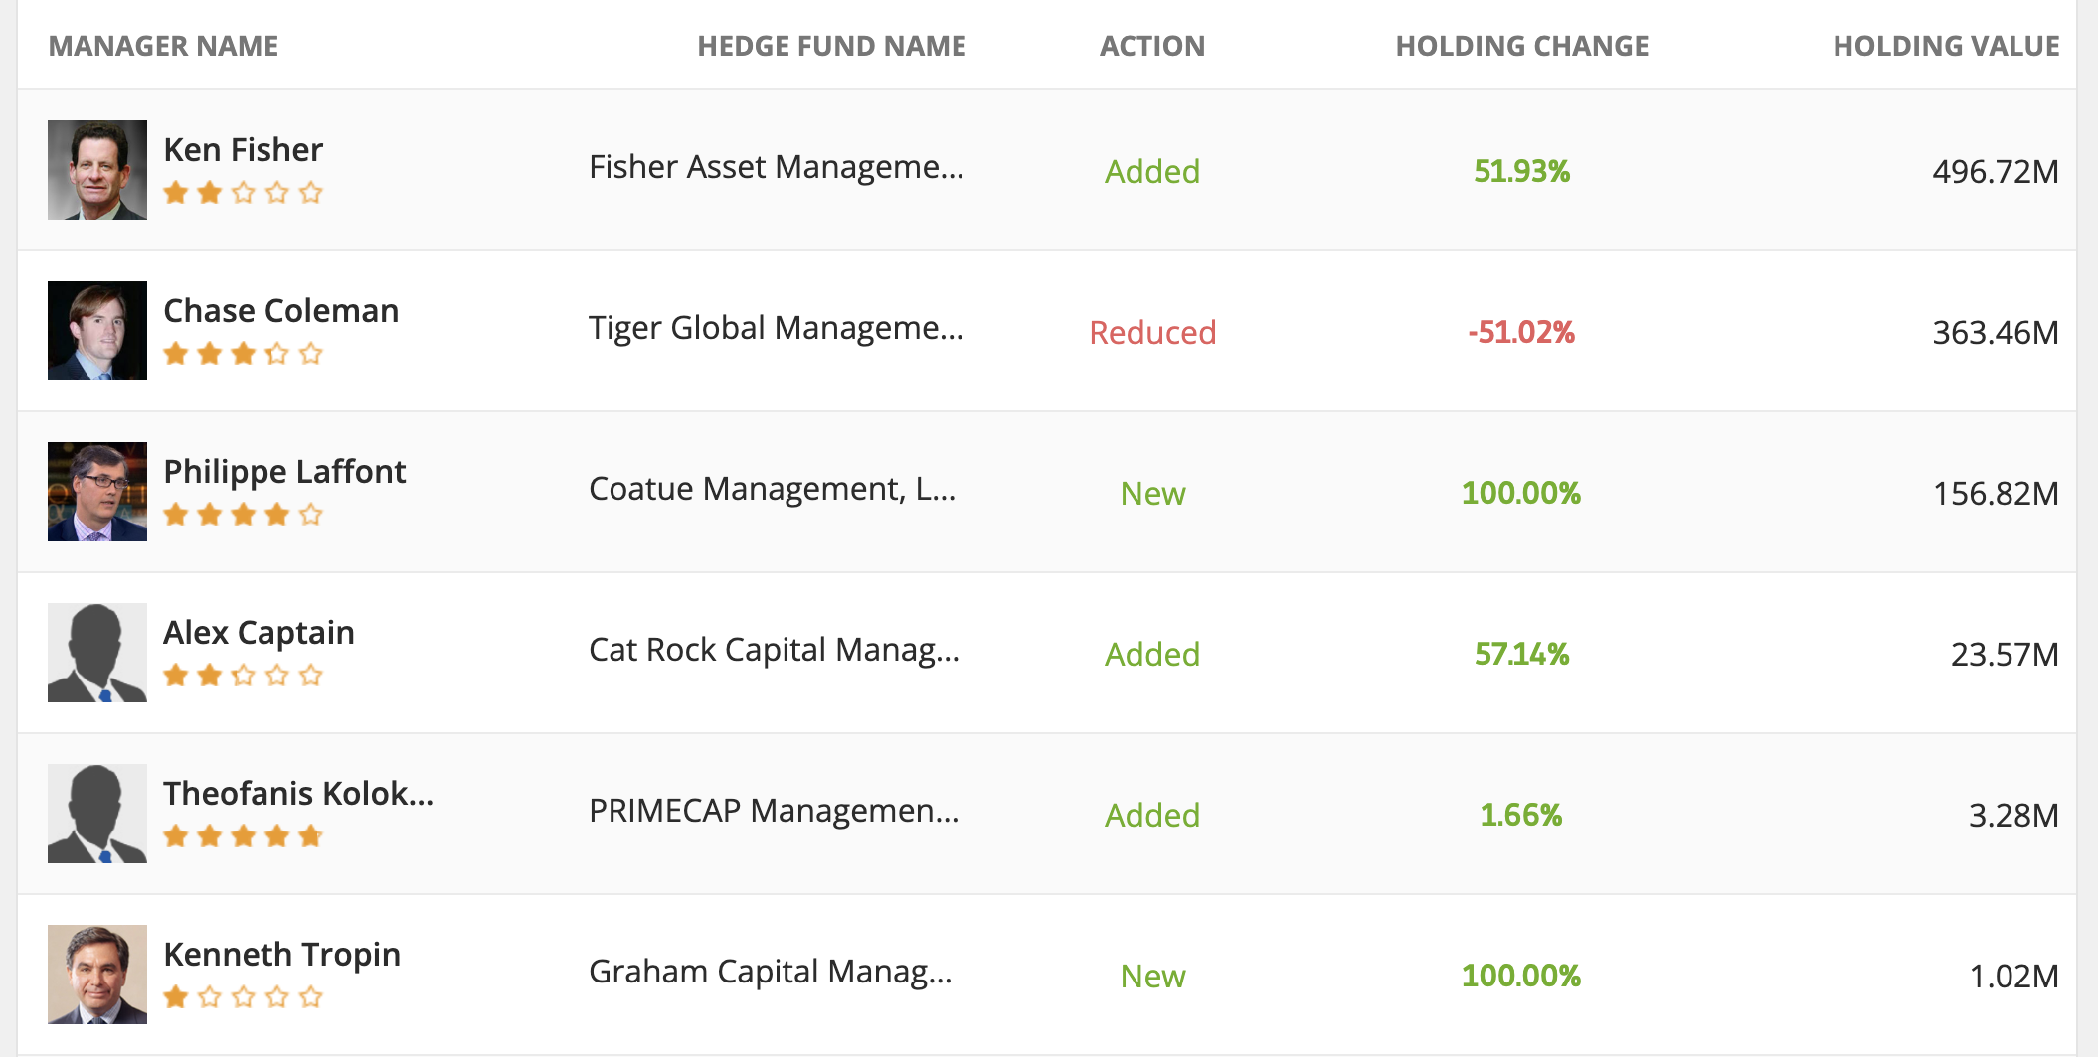The height and width of the screenshot is (1057, 2098).
Task: Open Ken Fisher manager link
Action: click(243, 149)
